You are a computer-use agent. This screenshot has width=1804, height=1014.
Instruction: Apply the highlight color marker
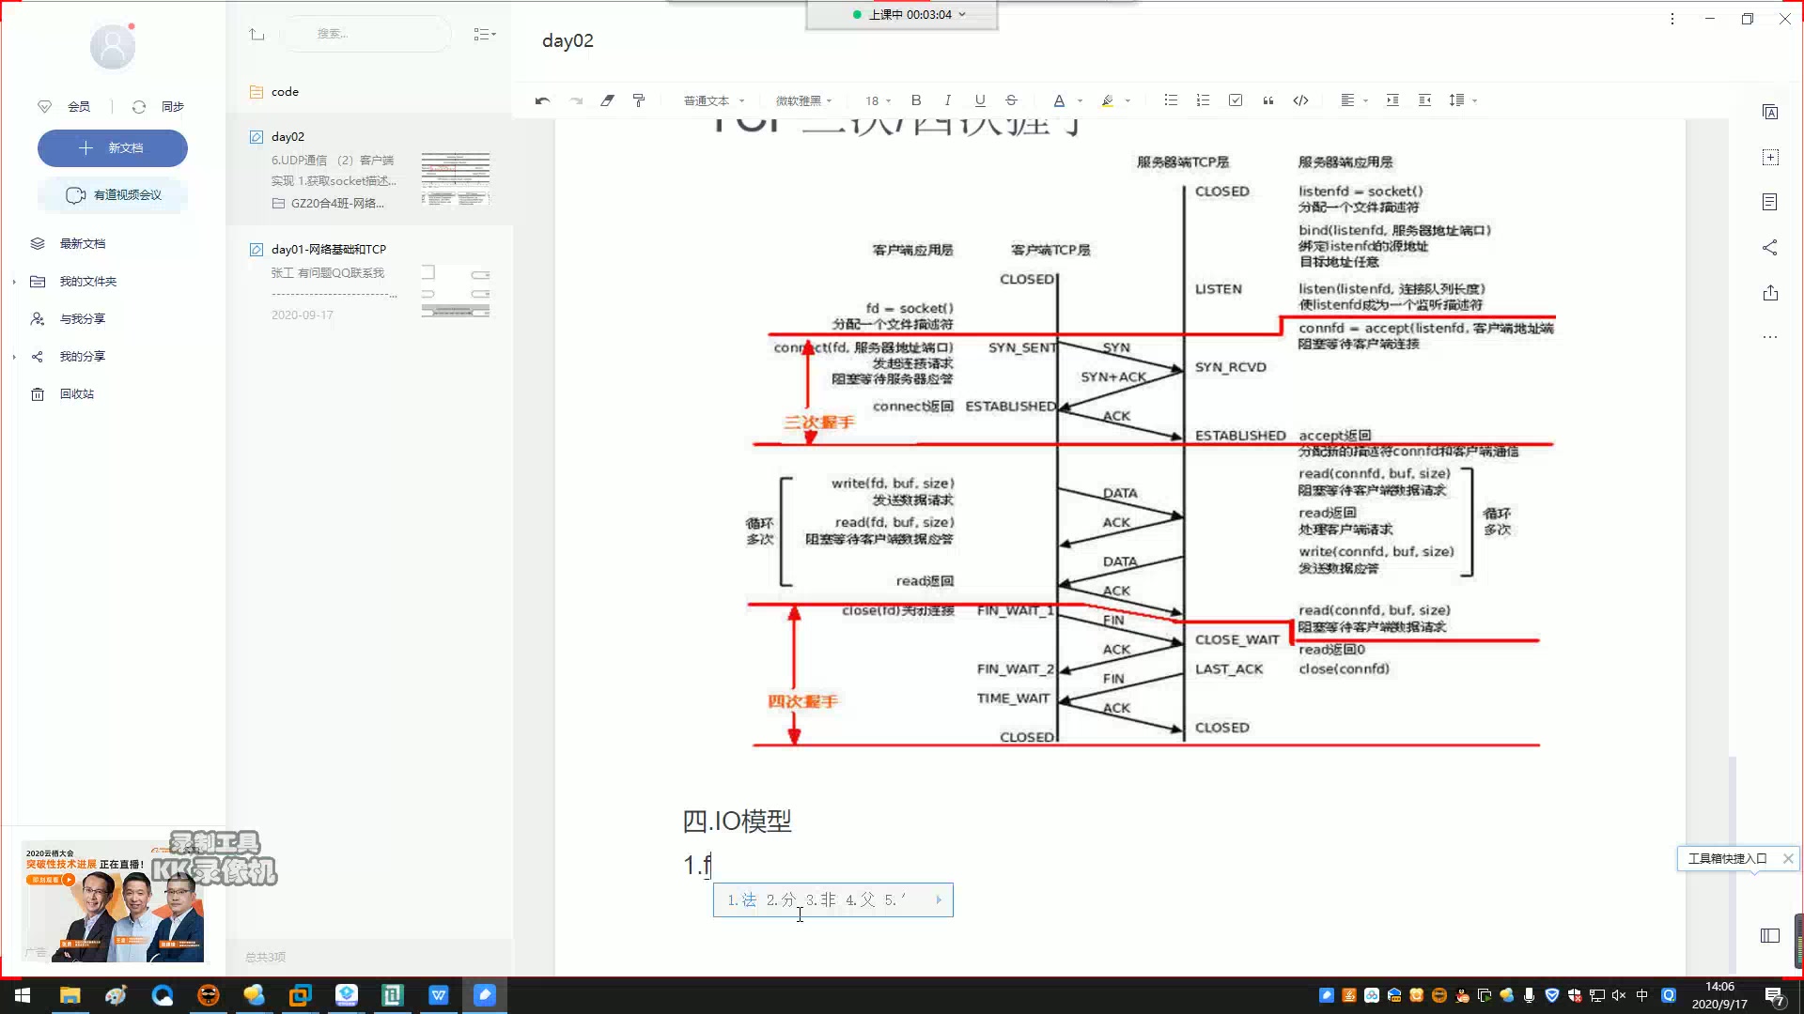[1108, 100]
